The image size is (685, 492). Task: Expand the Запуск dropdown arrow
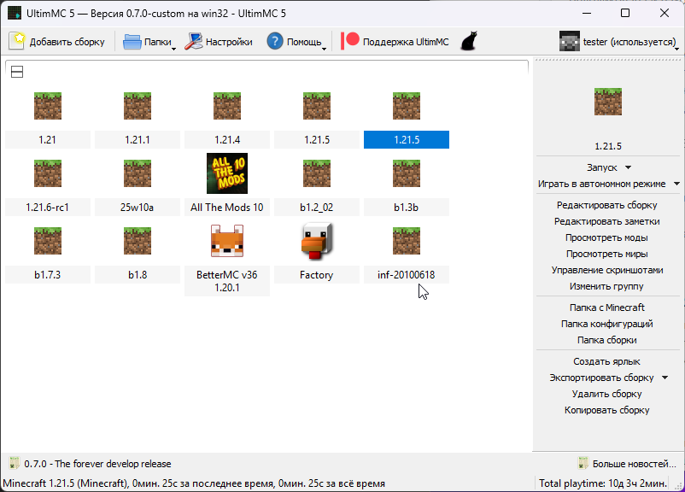(x=629, y=167)
